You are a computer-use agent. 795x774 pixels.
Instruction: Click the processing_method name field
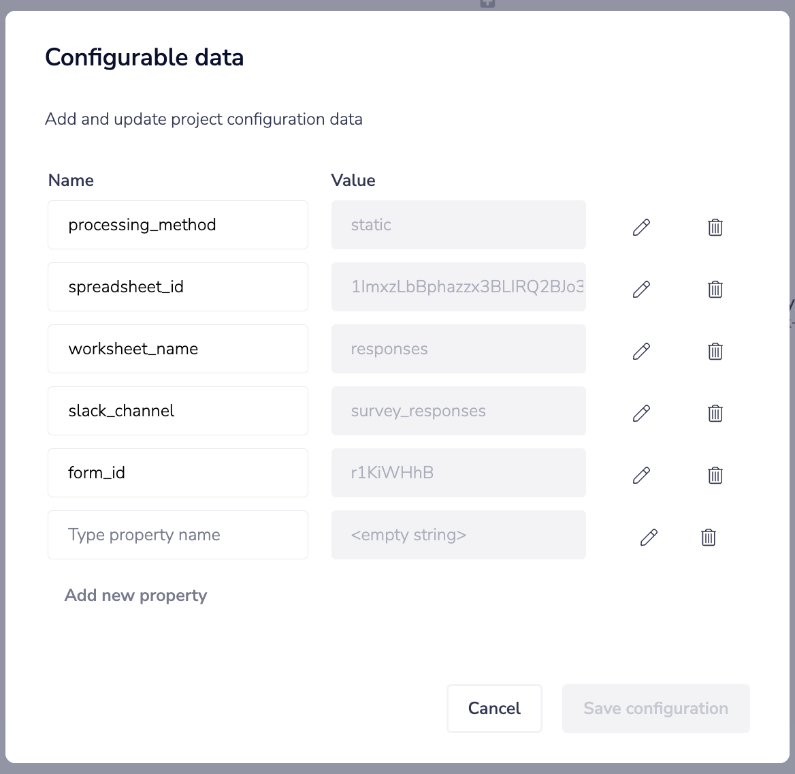(178, 225)
